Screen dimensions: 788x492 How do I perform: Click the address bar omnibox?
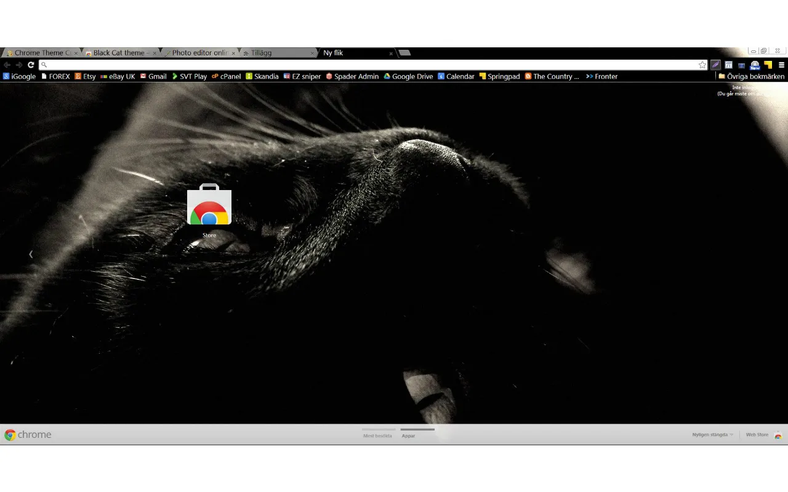(373, 65)
